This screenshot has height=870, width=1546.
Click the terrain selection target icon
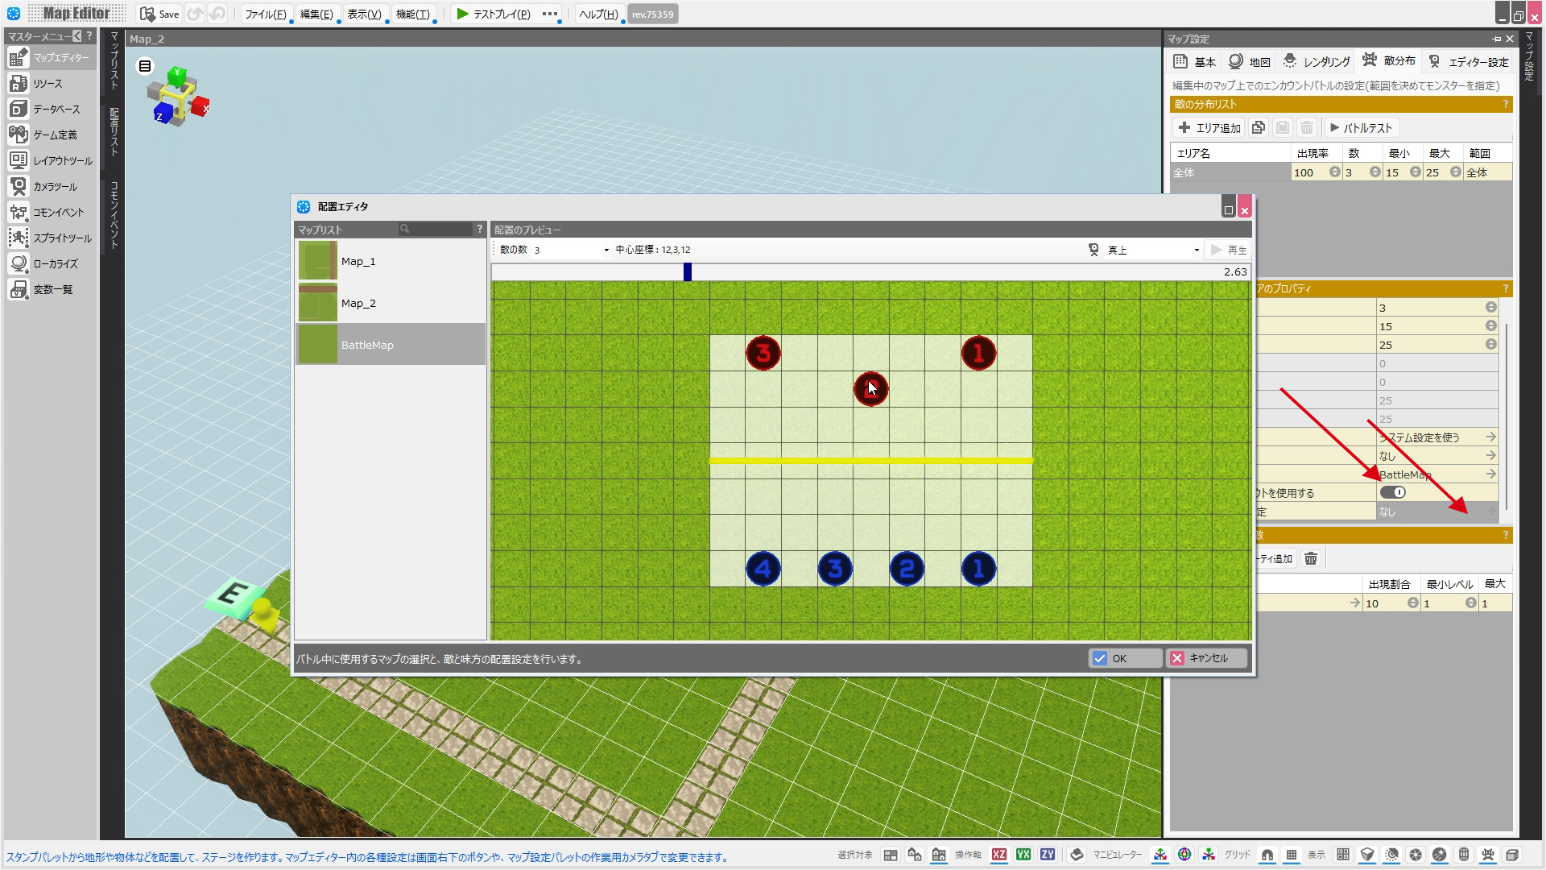(891, 855)
